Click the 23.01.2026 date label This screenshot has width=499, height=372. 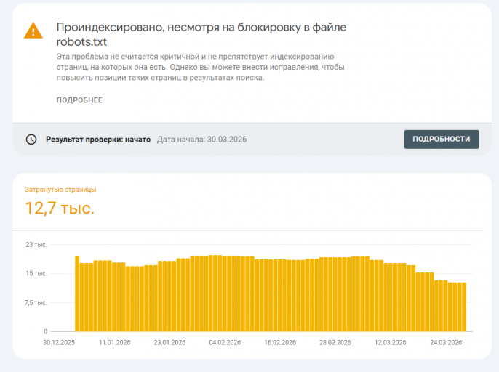[x=169, y=342]
